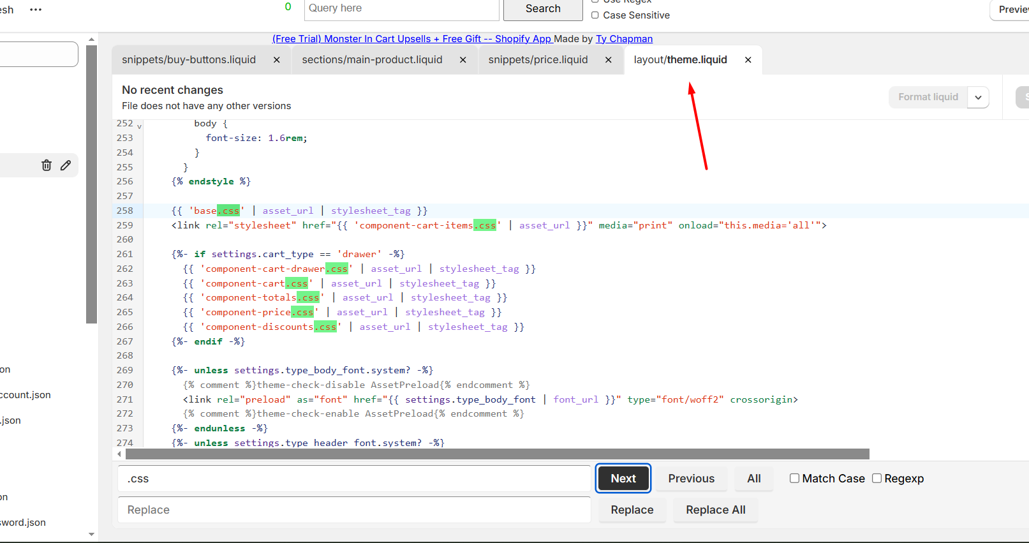Close the snippets/buy-buttons.liquid tab
1029x543 pixels.
pos(277,60)
